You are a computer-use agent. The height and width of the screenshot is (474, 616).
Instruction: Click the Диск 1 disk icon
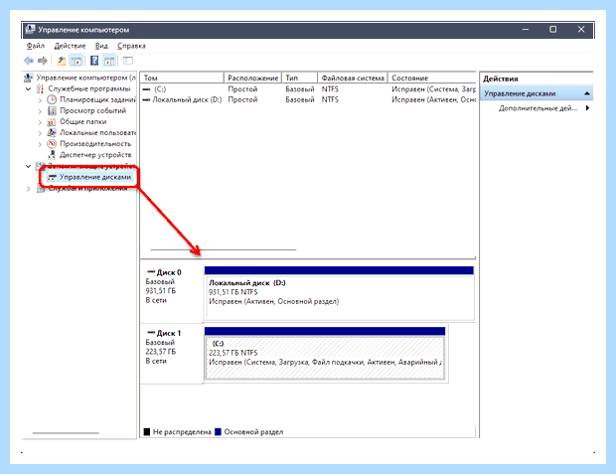151,333
